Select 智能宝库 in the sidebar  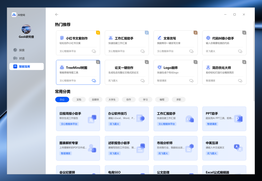click(x=26, y=66)
